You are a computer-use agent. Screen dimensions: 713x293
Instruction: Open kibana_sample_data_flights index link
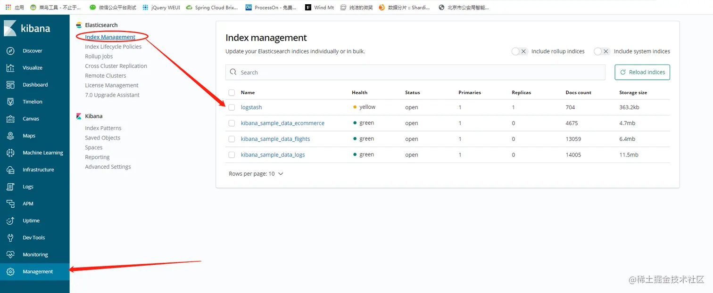[x=275, y=139]
